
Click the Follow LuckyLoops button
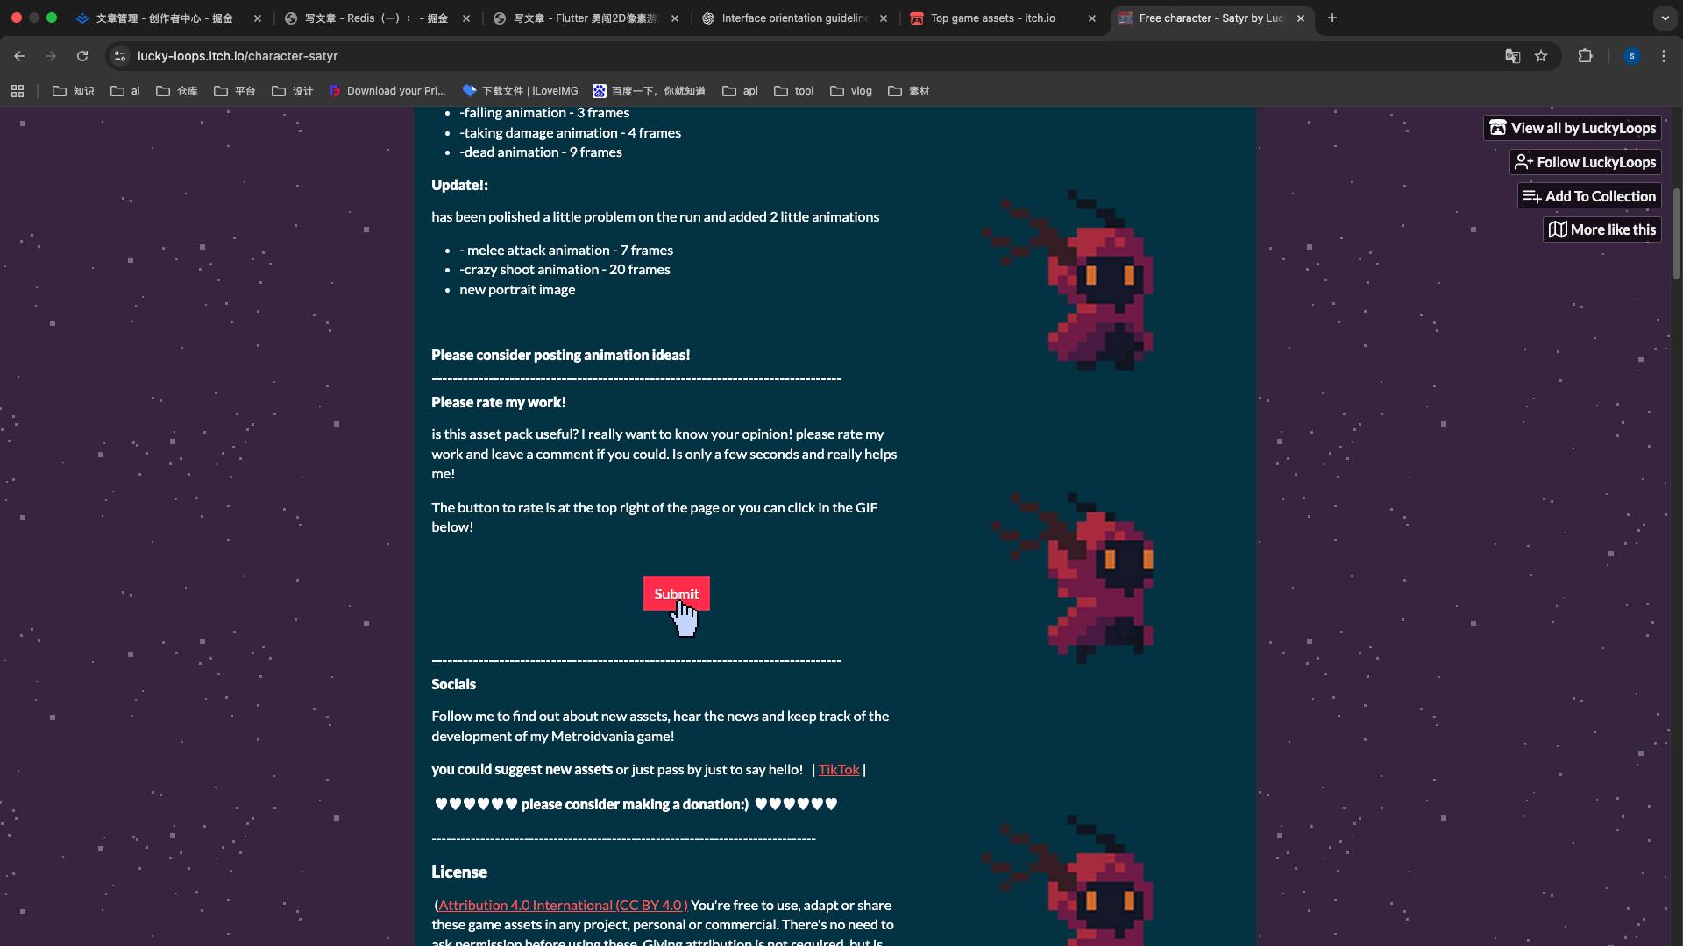tap(1586, 162)
